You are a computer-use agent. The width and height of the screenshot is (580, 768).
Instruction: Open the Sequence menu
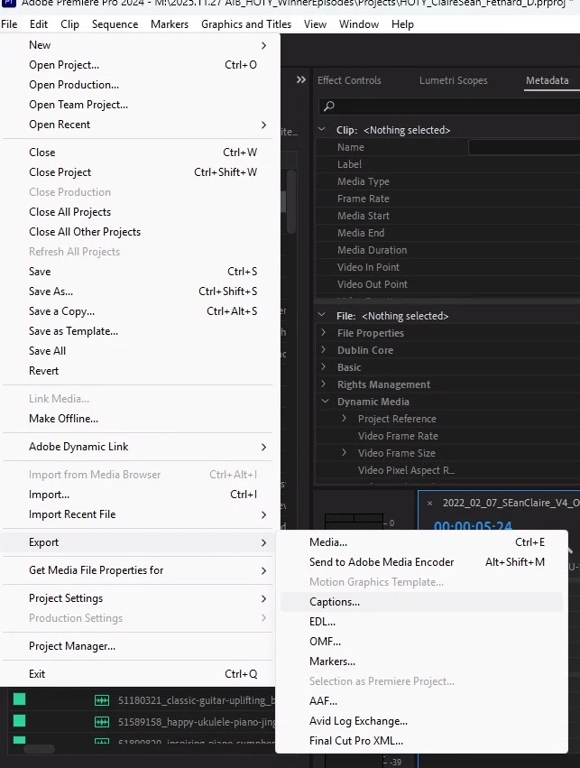pos(115,24)
